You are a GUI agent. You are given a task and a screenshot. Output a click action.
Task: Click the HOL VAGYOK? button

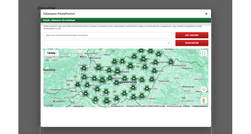tap(192, 35)
